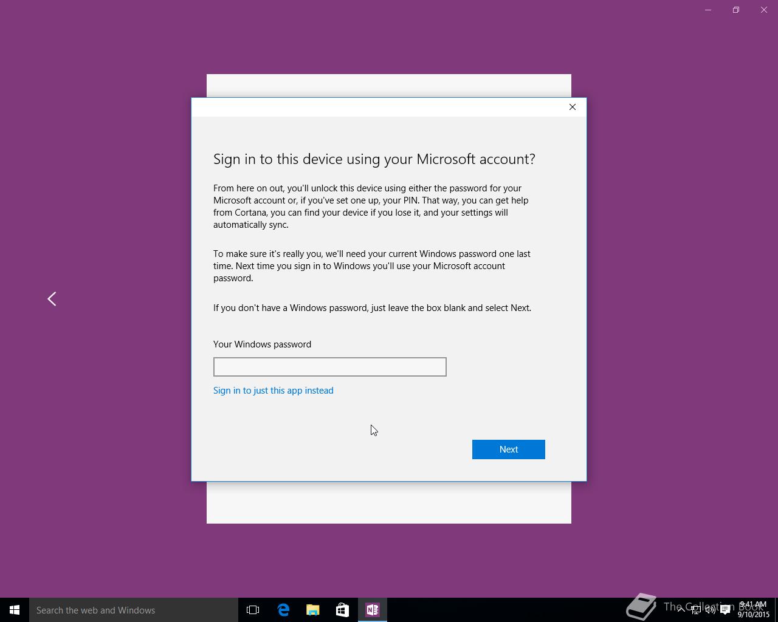Select the OneNote taskbar icon
This screenshot has height=622, width=778.
[373, 610]
